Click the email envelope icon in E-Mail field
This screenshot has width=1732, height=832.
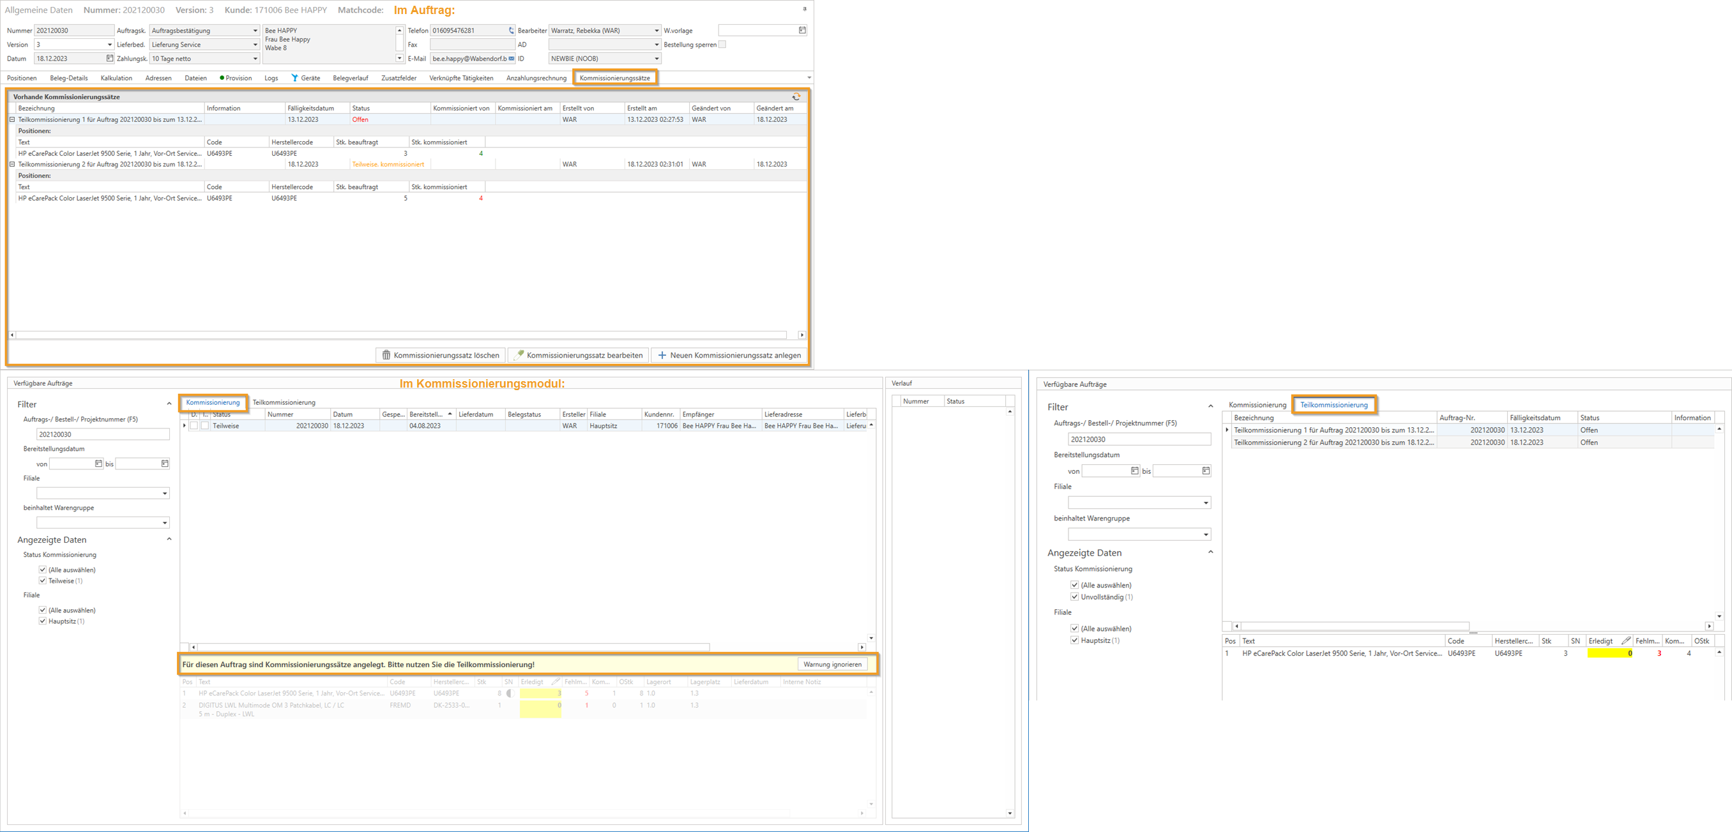pos(512,59)
